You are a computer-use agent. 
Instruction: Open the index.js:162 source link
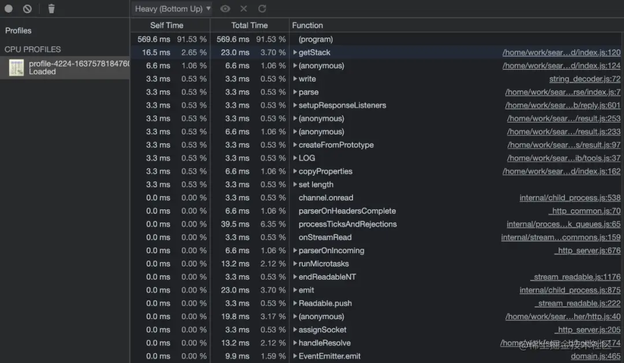[561, 171]
